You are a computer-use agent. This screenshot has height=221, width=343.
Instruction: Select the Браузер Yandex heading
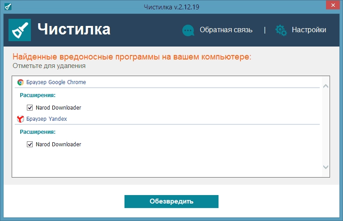pos(47,119)
